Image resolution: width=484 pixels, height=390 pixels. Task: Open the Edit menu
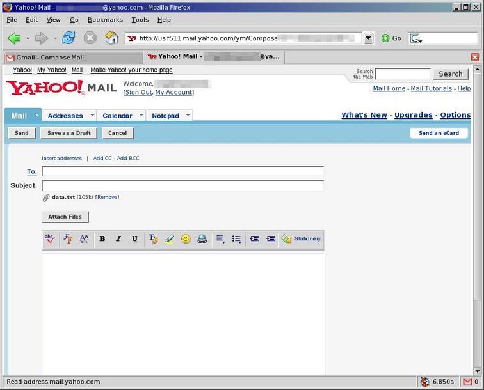pos(31,20)
